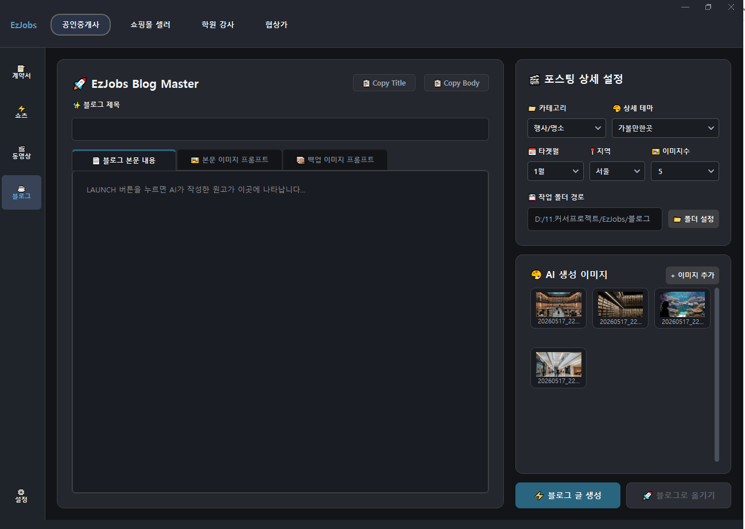
Task: Click the 블로그 글 생성 button
Action: [568, 495]
